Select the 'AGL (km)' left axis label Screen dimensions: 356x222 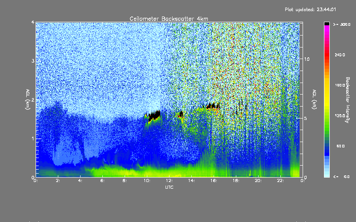(28, 99)
